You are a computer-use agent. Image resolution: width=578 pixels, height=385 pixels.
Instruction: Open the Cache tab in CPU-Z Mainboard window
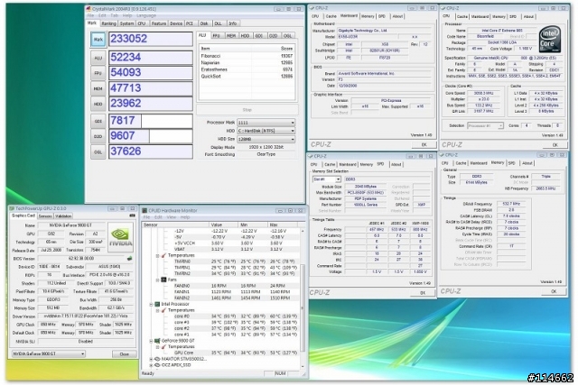click(331, 16)
